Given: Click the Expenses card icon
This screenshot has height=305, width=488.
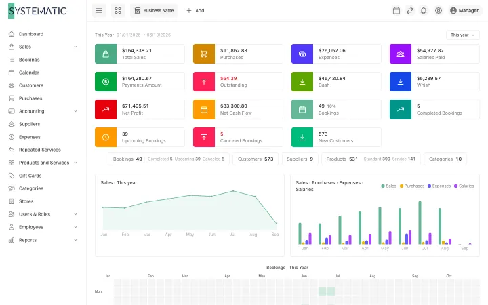Looking at the screenshot, I should coord(302,54).
